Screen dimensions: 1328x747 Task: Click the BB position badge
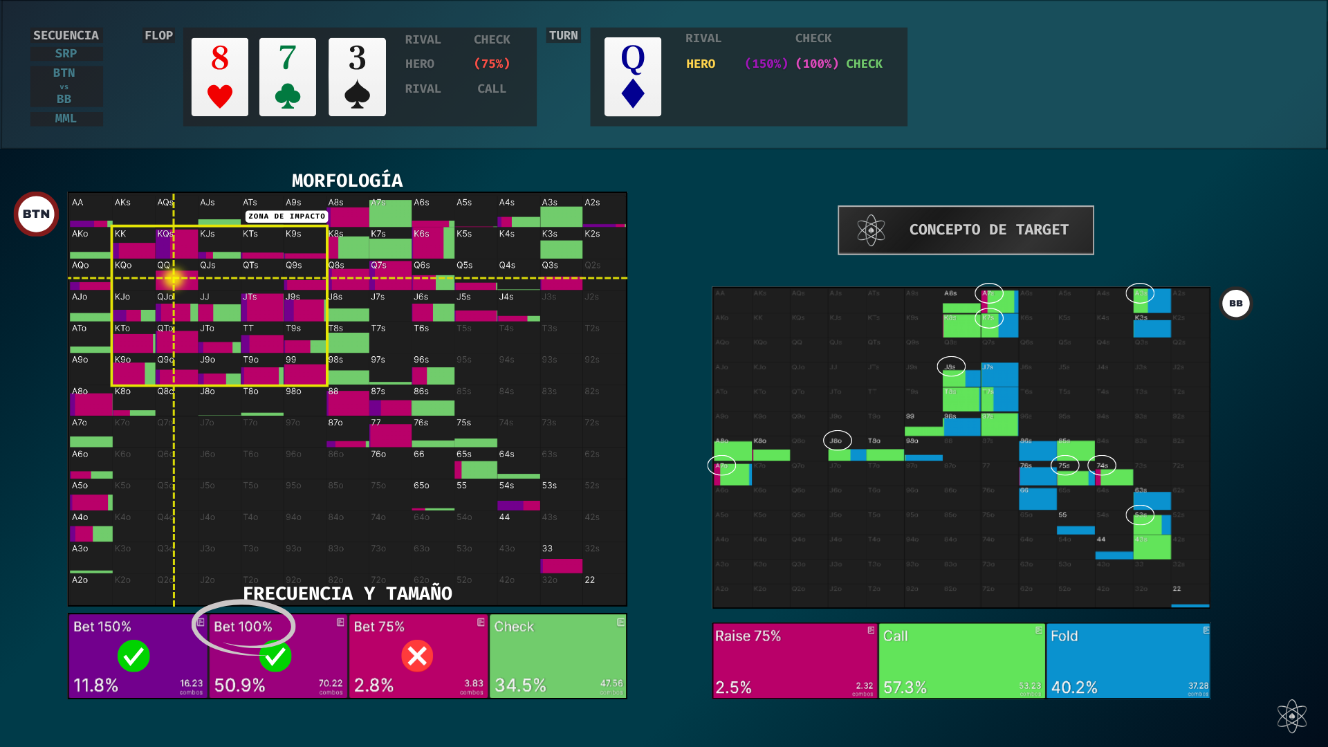[1235, 304]
